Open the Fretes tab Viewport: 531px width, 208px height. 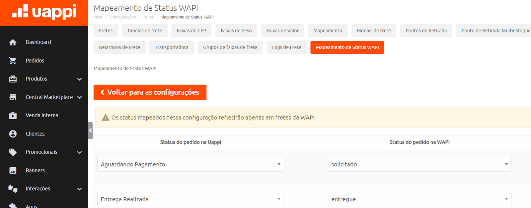(106, 30)
